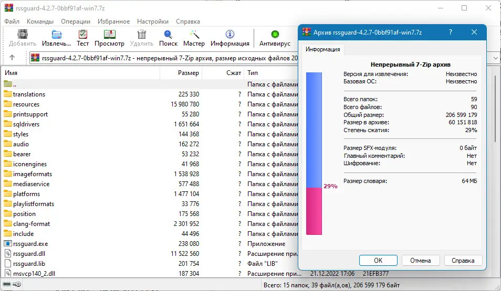Click dictionary size value 64 МБ
The height and width of the screenshot is (291, 501).
(469, 181)
